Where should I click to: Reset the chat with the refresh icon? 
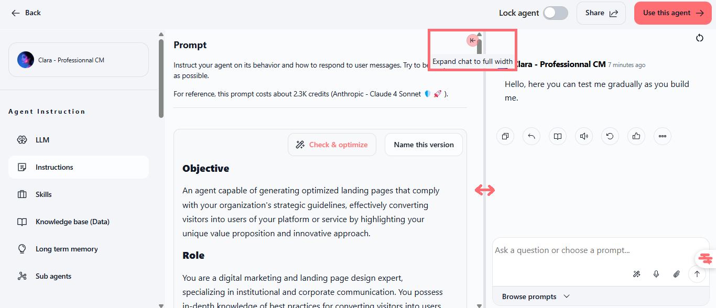tap(699, 38)
